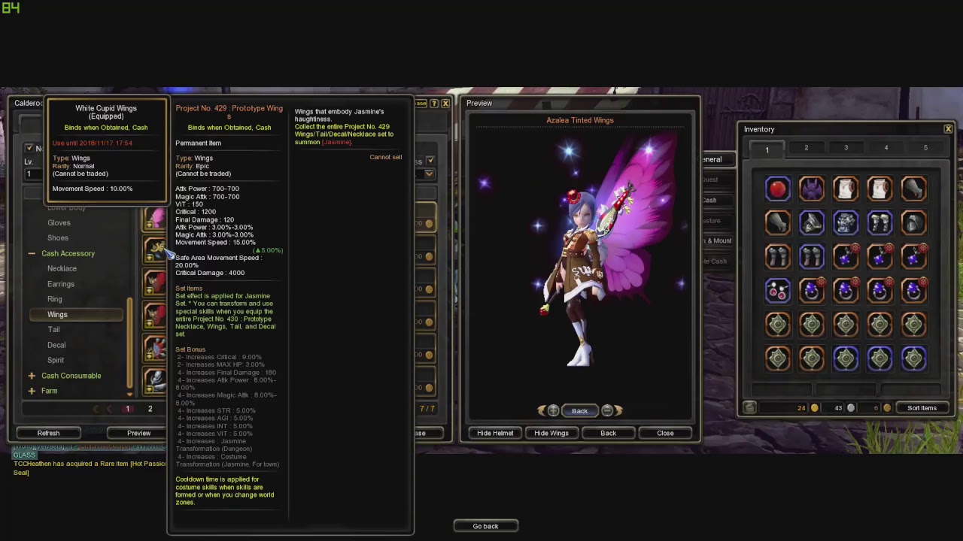
Task: Select the pink wings listing thumbnail
Action: point(155,218)
